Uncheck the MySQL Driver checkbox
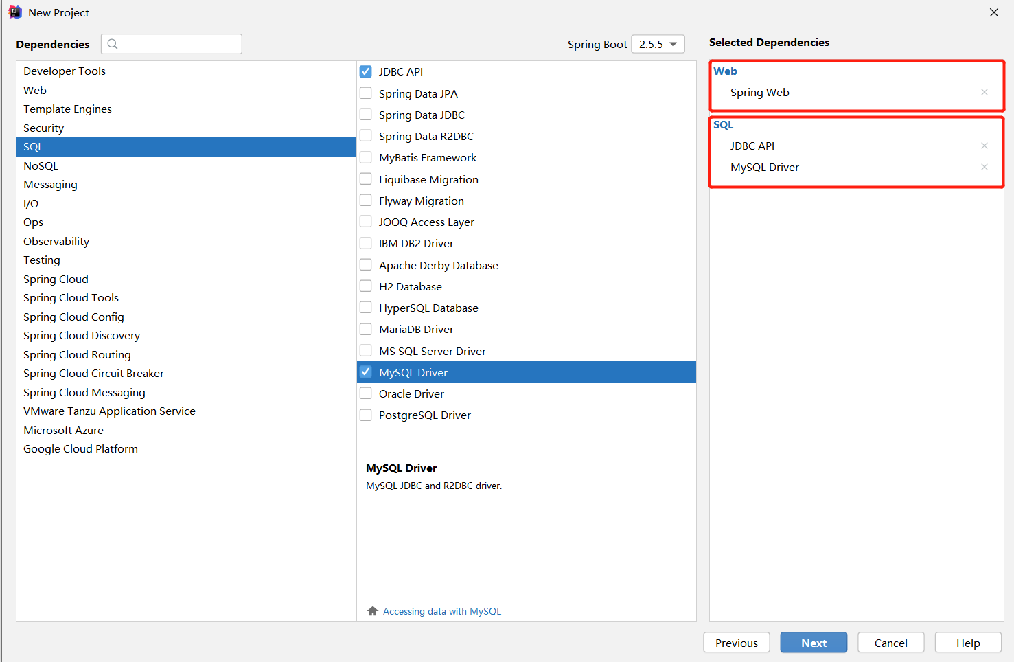This screenshot has height=662, width=1014. point(366,372)
